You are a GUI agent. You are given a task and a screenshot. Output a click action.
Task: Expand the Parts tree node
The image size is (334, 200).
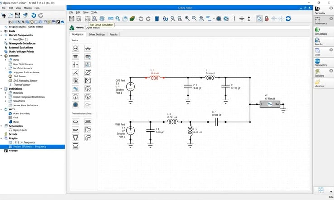click(2, 31)
